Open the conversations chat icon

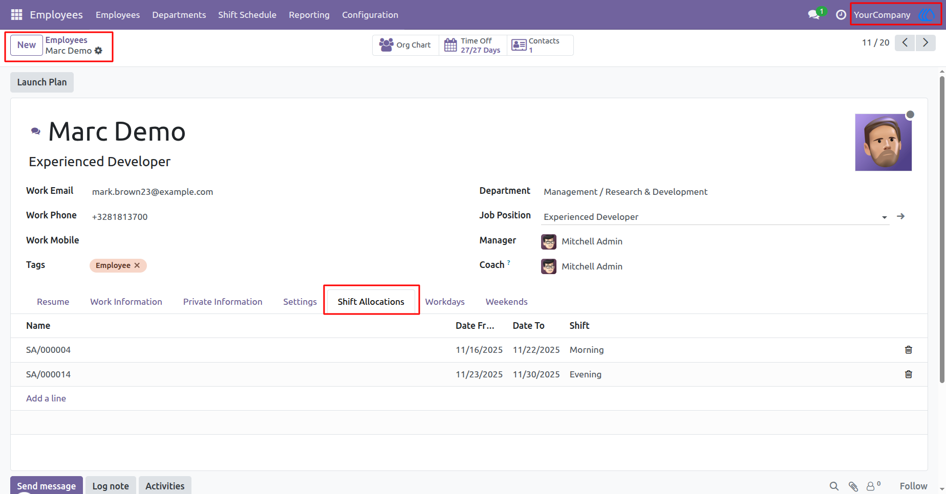[814, 15]
